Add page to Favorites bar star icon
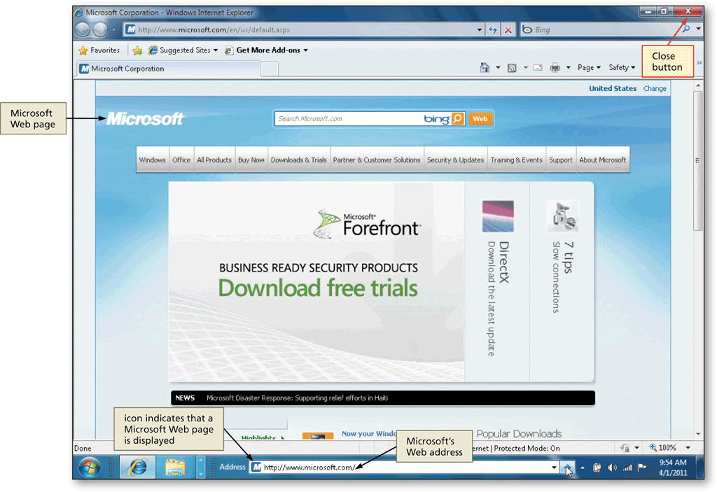The height and width of the screenshot is (492, 717). (137, 50)
